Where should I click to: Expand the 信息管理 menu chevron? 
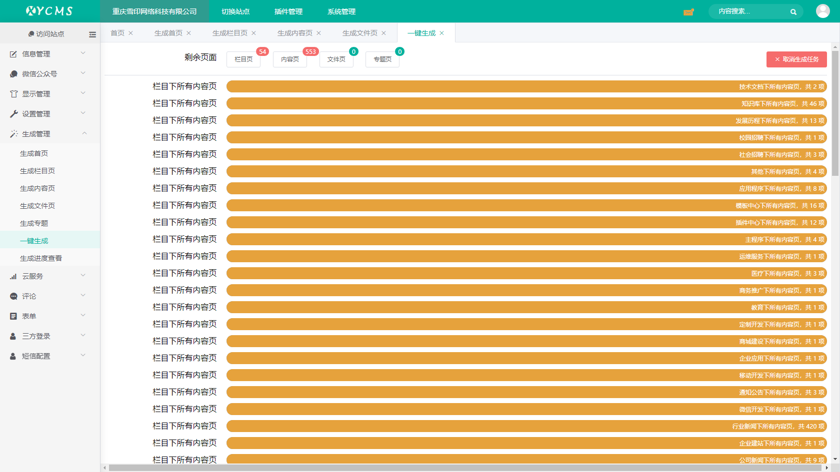click(83, 53)
